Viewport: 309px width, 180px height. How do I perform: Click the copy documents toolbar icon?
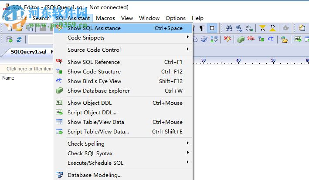coord(30,28)
